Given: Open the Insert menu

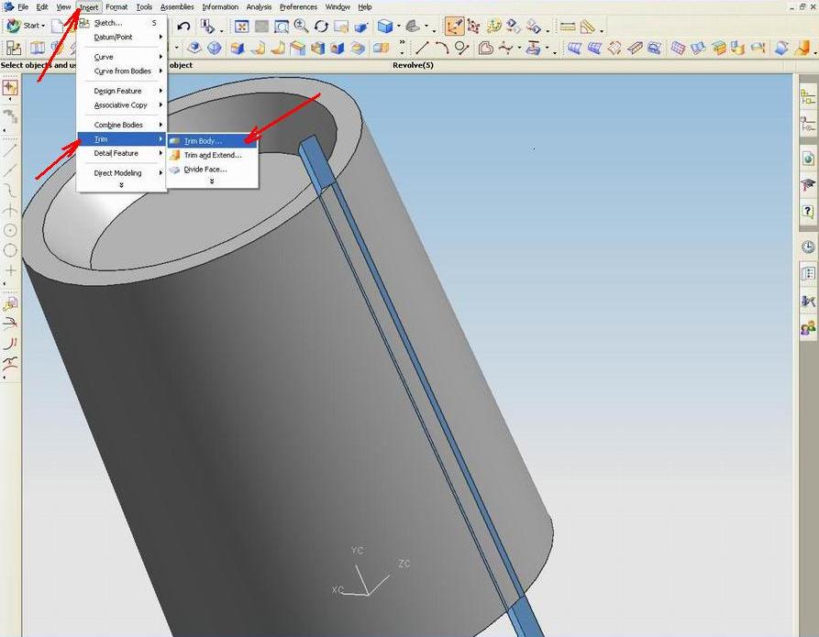Looking at the screenshot, I should tap(88, 6).
